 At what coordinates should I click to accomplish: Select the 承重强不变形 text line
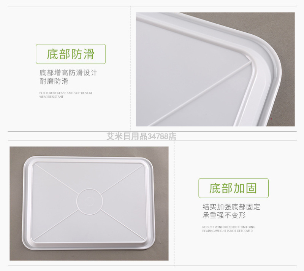[x=224, y=215]
